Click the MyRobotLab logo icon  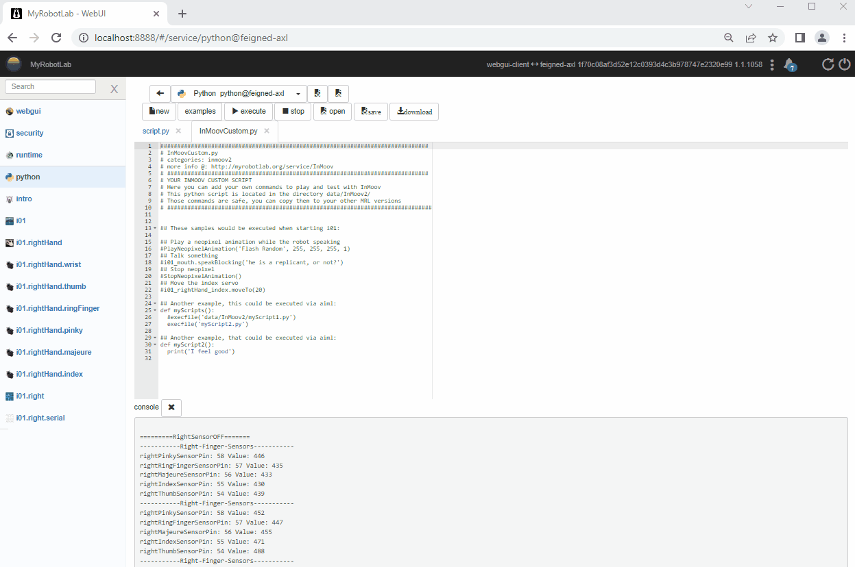click(x=14, y=64)
